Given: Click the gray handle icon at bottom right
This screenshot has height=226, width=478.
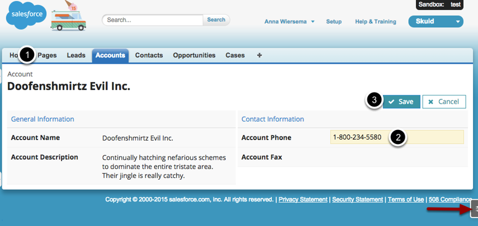Looking at the screenshot, I should point(474,209).
